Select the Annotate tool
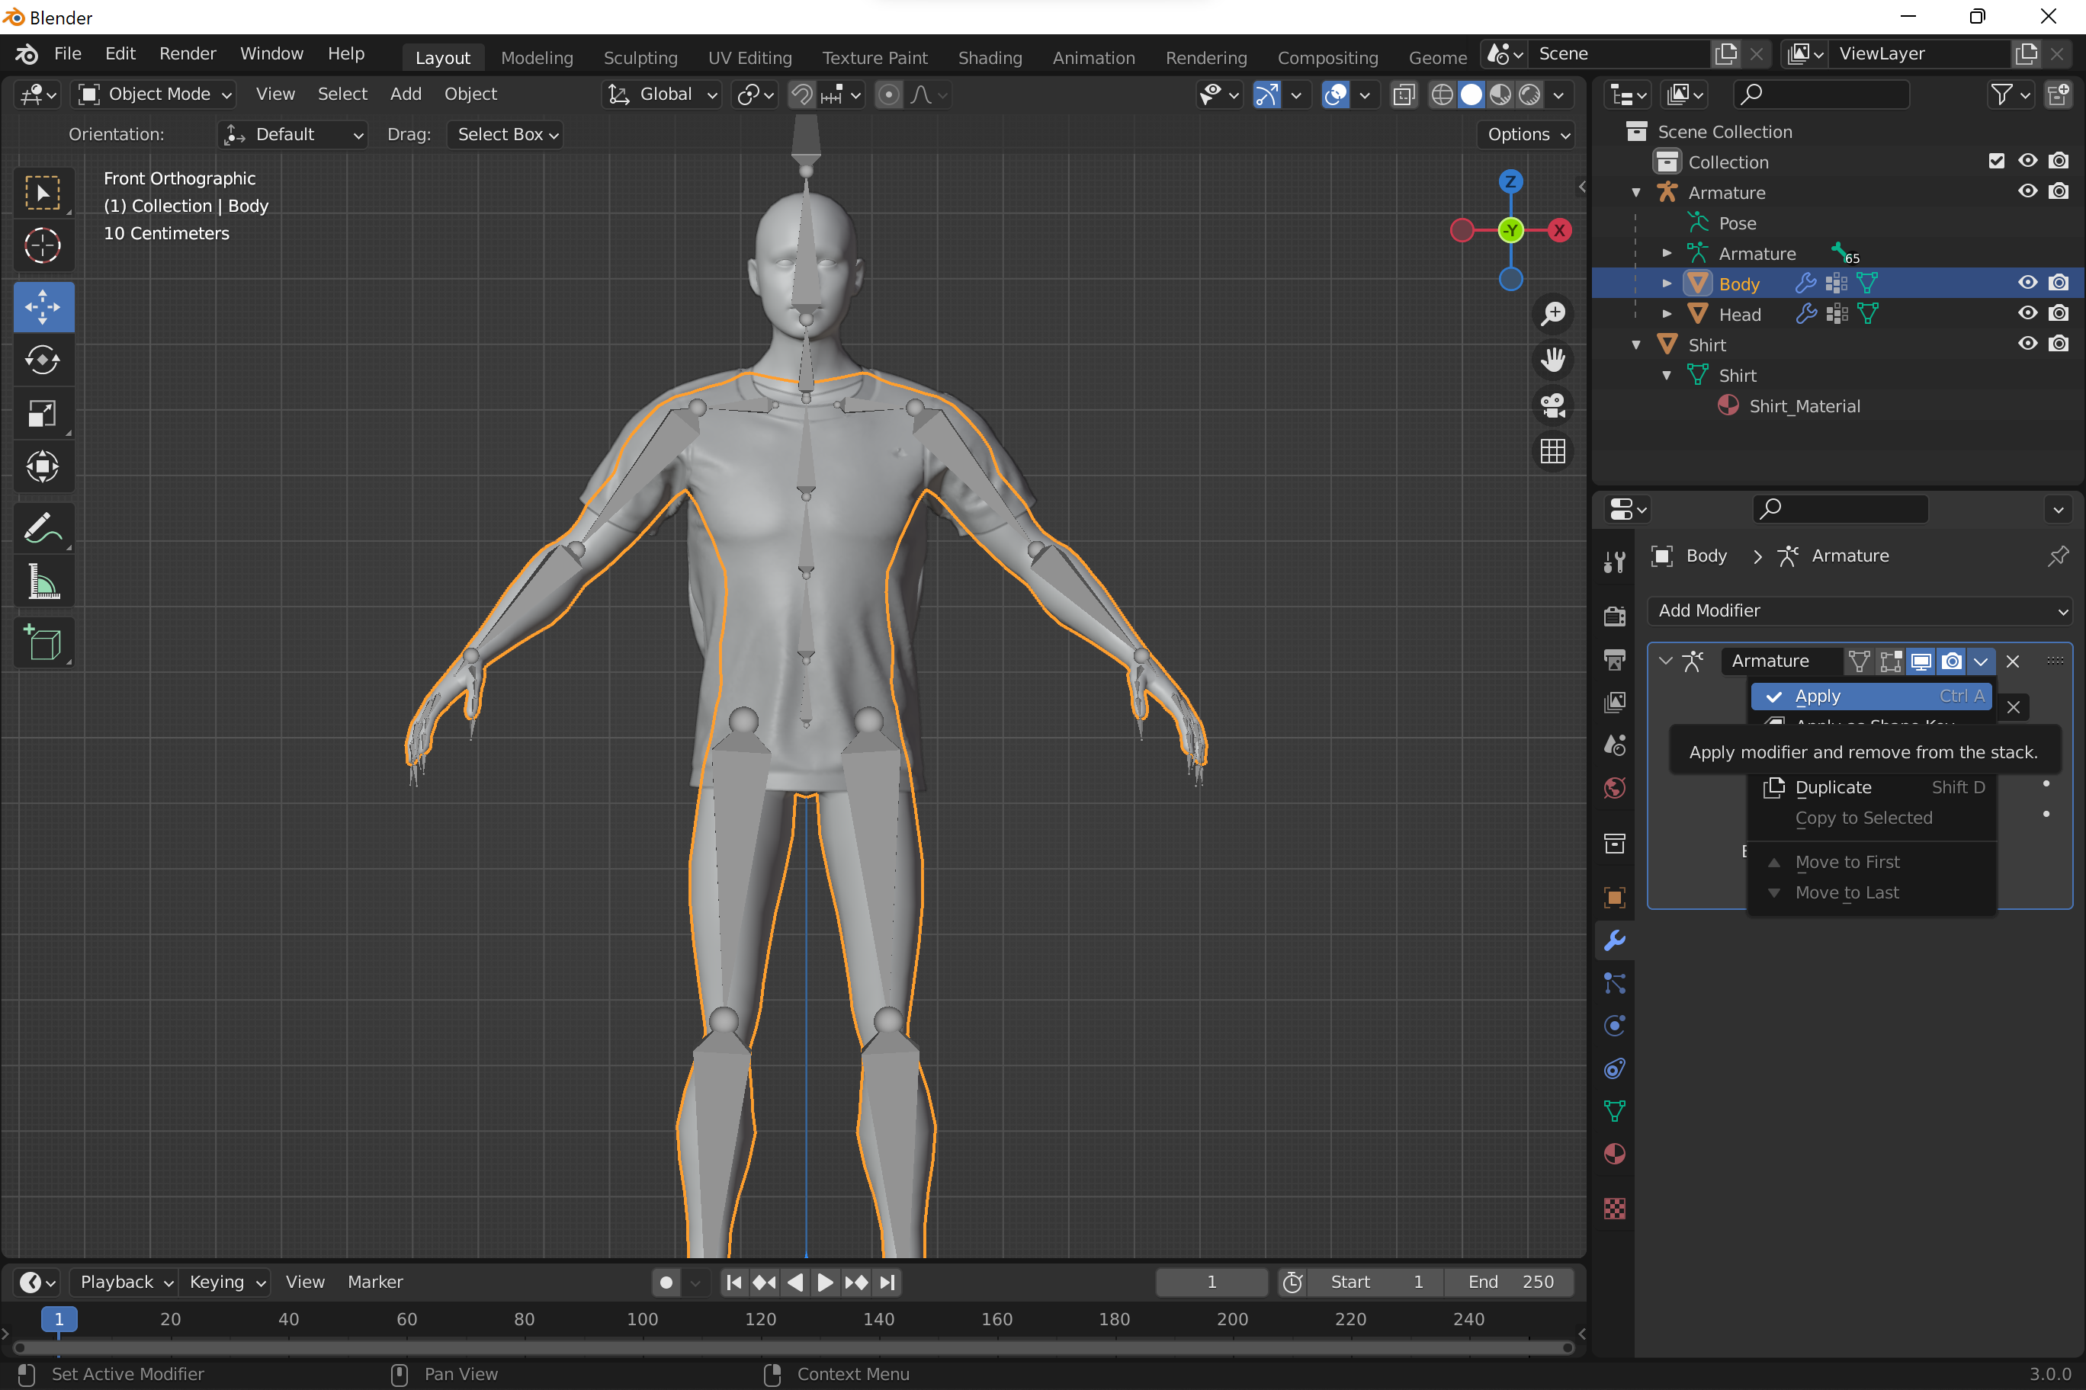Screen dimensions: 2086x1390 click(43, 528)
